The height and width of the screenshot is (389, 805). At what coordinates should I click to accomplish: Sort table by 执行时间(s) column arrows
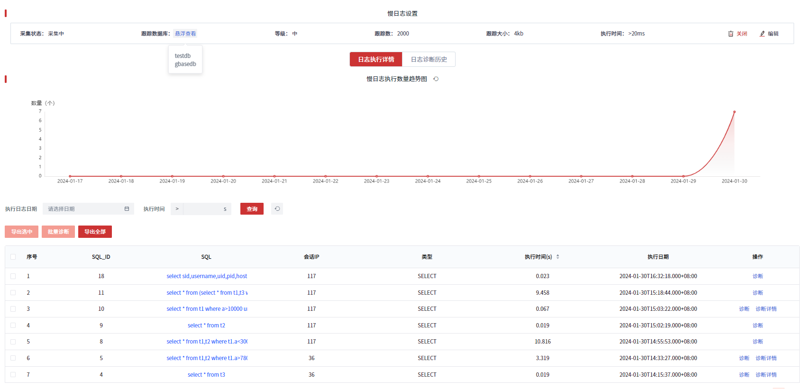[x=558, y=257]
